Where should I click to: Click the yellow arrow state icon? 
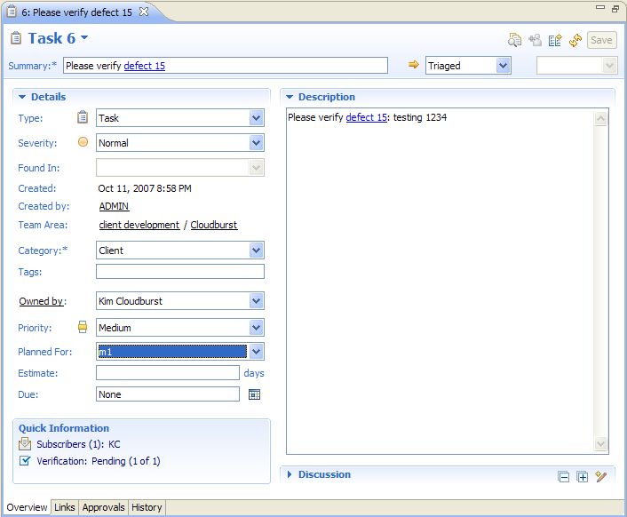[414, 64]
